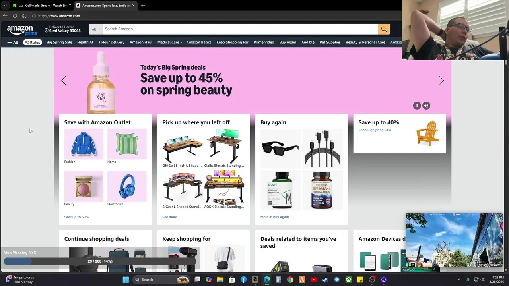The height and width of the screenshot is (286, 509).
Task: Click the browser back arrow
Action: (x=5, y=16)
